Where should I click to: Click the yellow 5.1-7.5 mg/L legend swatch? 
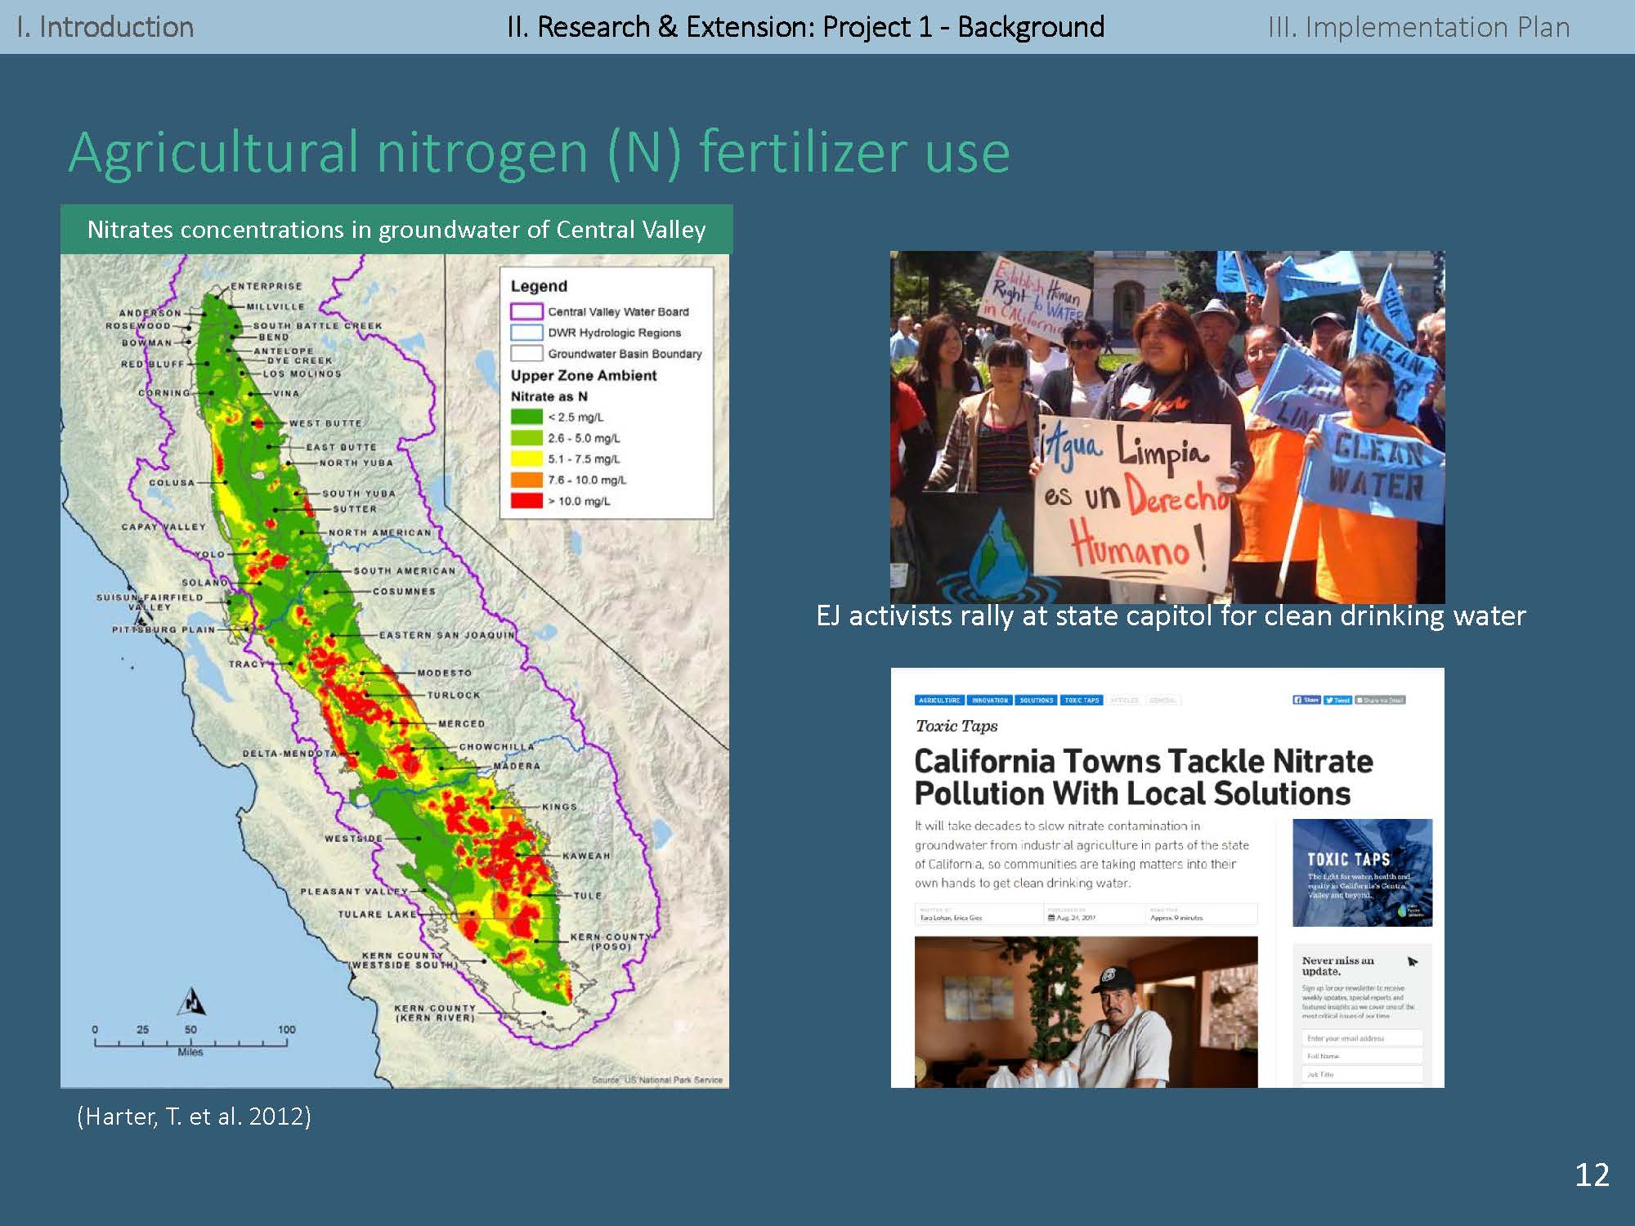point(526,459)
